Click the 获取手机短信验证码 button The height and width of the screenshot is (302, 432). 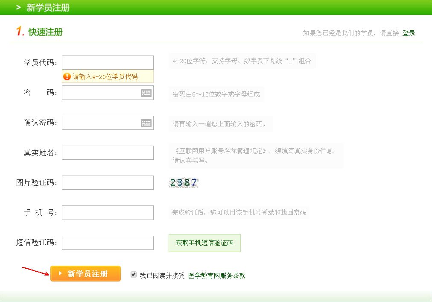pyautogui.click(x=204, y=243)
